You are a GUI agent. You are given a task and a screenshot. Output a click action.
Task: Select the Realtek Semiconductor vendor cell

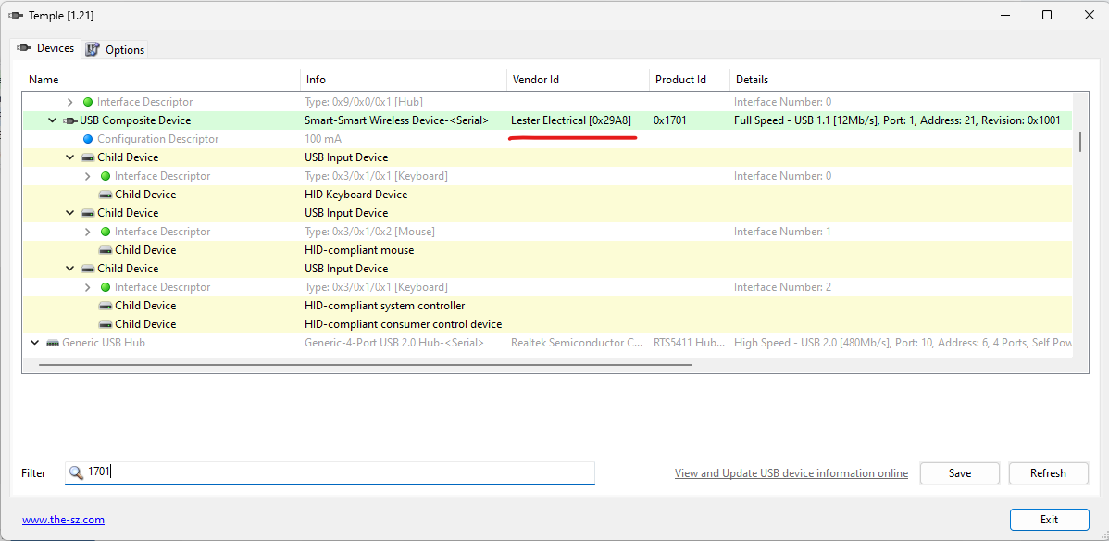(x=577, y=343)
